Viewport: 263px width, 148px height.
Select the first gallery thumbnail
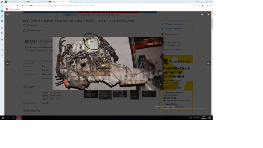(91, 94)
